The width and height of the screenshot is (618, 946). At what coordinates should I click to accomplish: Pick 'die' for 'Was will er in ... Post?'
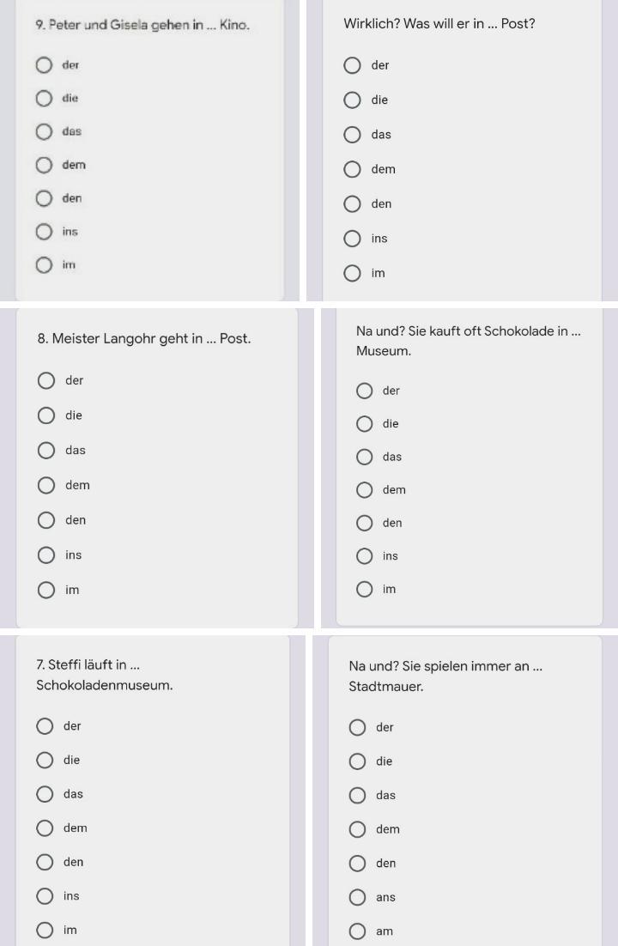pyautogui.click(x=353, y=100)
